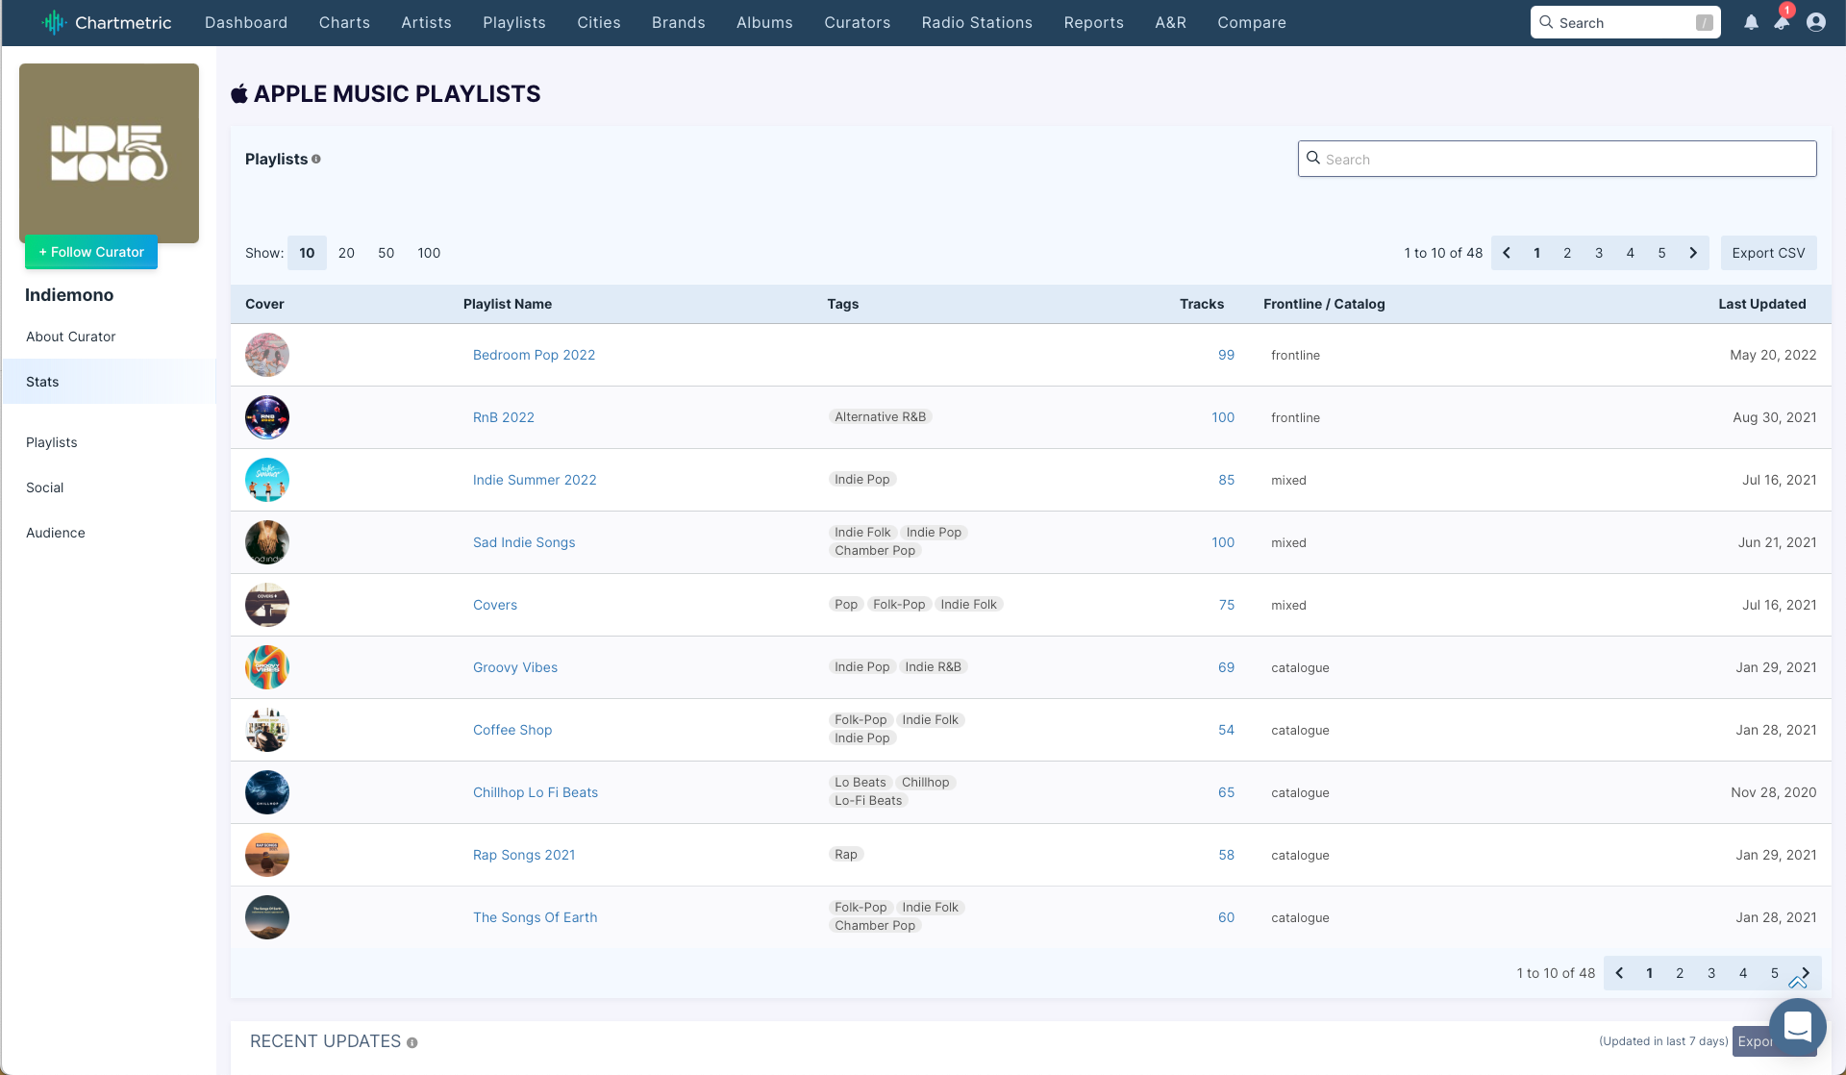Click the Chartmetric logo icon
The height and width of the screenshot is (1075, 1846).
click(x=54, y=22)
